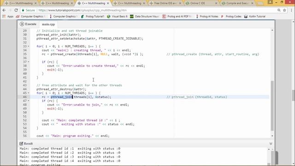Click the 'Initialize and set thread joinable' comment
Image resolution: width=295 pixels, height=166 pixels.
pyautogui.click(x=70, y=31)
